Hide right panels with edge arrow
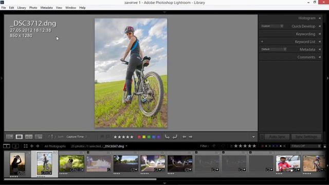Viewport: 329px width, 185px height. 327,78
